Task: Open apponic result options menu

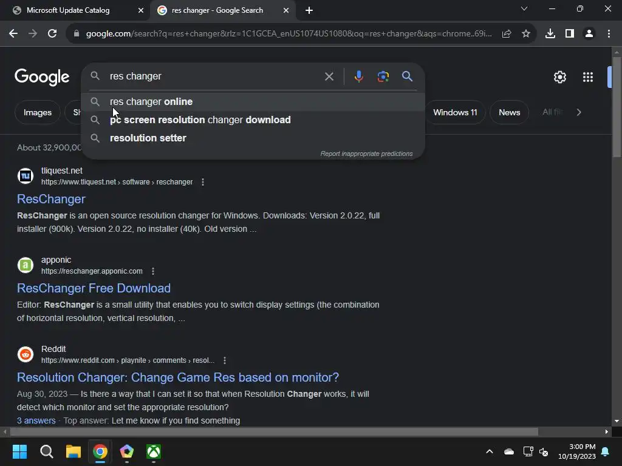Action: coord(153,271)
